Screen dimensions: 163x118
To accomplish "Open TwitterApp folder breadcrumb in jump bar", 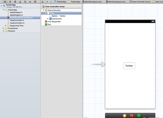I will pos(74,2).
